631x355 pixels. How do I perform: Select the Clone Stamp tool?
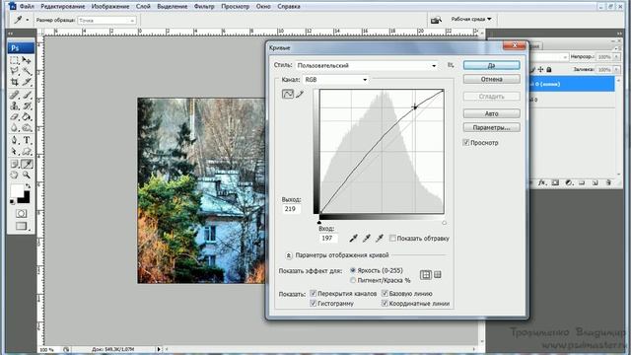coord(15,106)
